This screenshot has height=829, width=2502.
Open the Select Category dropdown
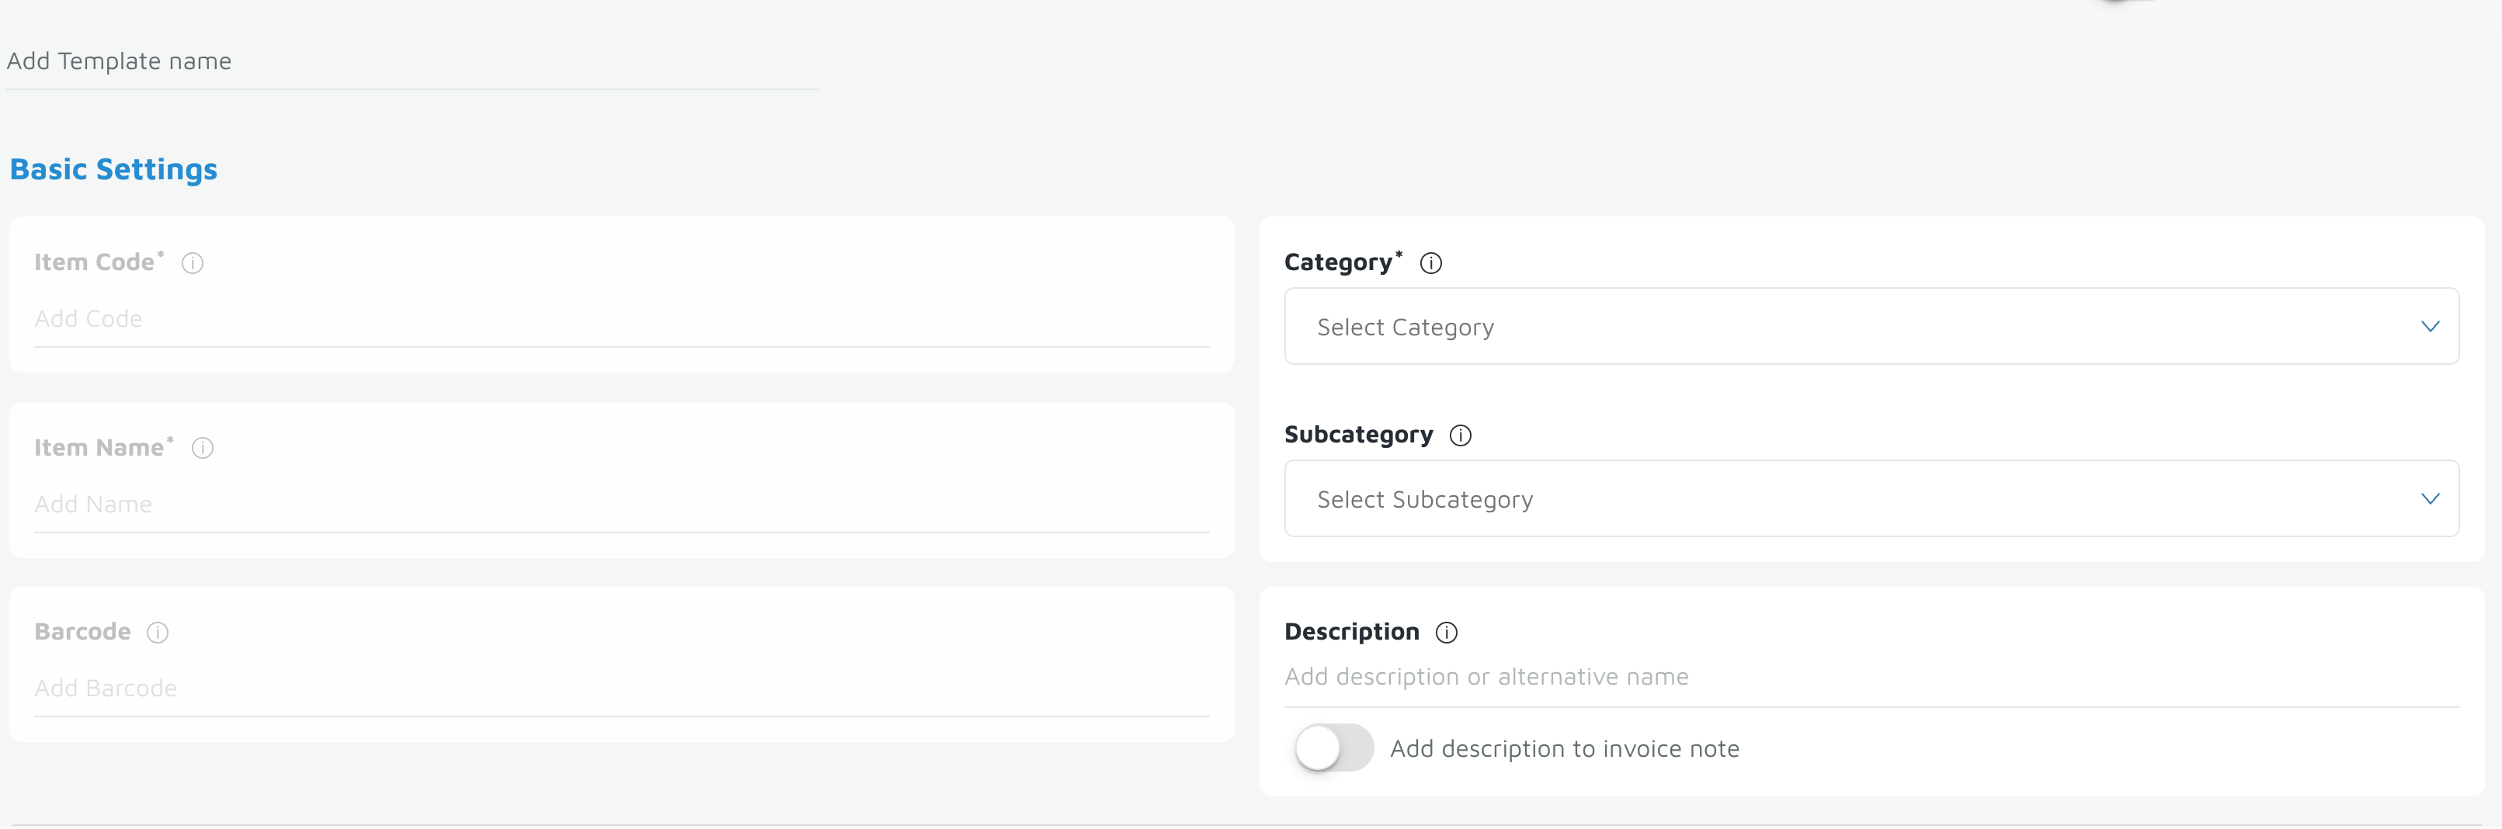point(1845,327)
